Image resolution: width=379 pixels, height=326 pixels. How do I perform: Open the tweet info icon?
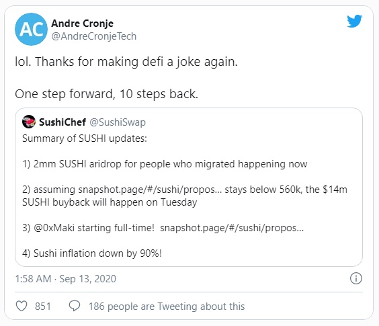(355, 278)
